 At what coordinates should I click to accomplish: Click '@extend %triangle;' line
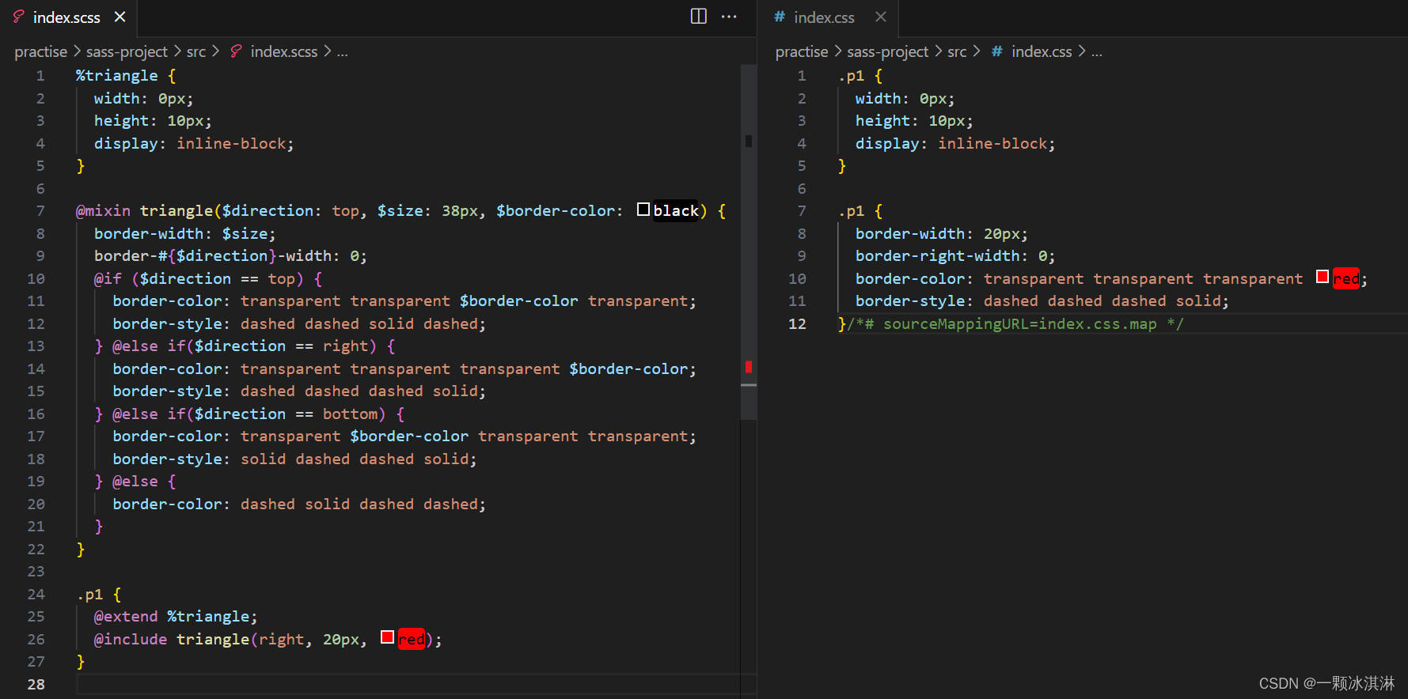(x=176, y=617)
